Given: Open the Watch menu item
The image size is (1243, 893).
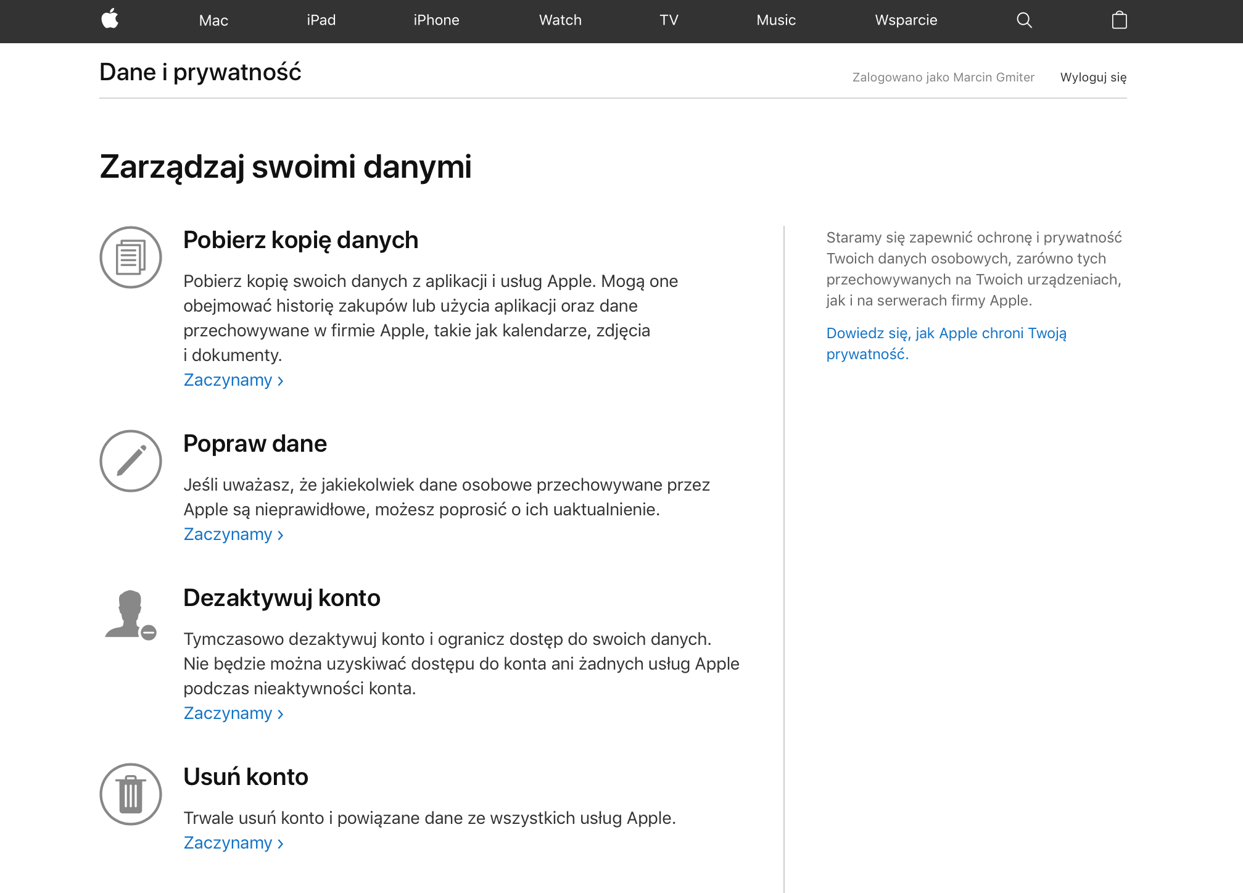Looking at the screenshot, I should (x=560, y=20).
